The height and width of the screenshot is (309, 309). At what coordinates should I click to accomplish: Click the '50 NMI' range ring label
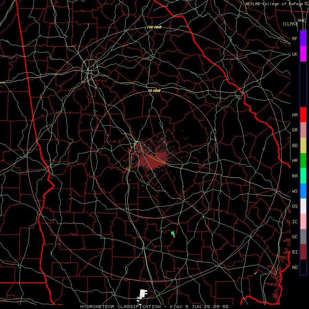154,91
